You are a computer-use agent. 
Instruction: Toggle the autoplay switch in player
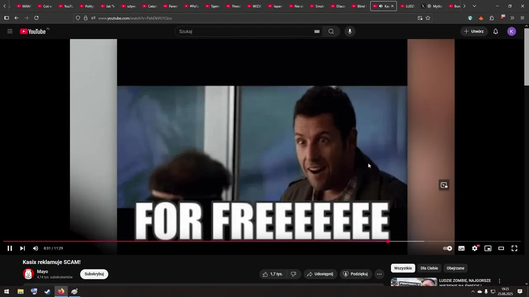(x=448, y=248)
